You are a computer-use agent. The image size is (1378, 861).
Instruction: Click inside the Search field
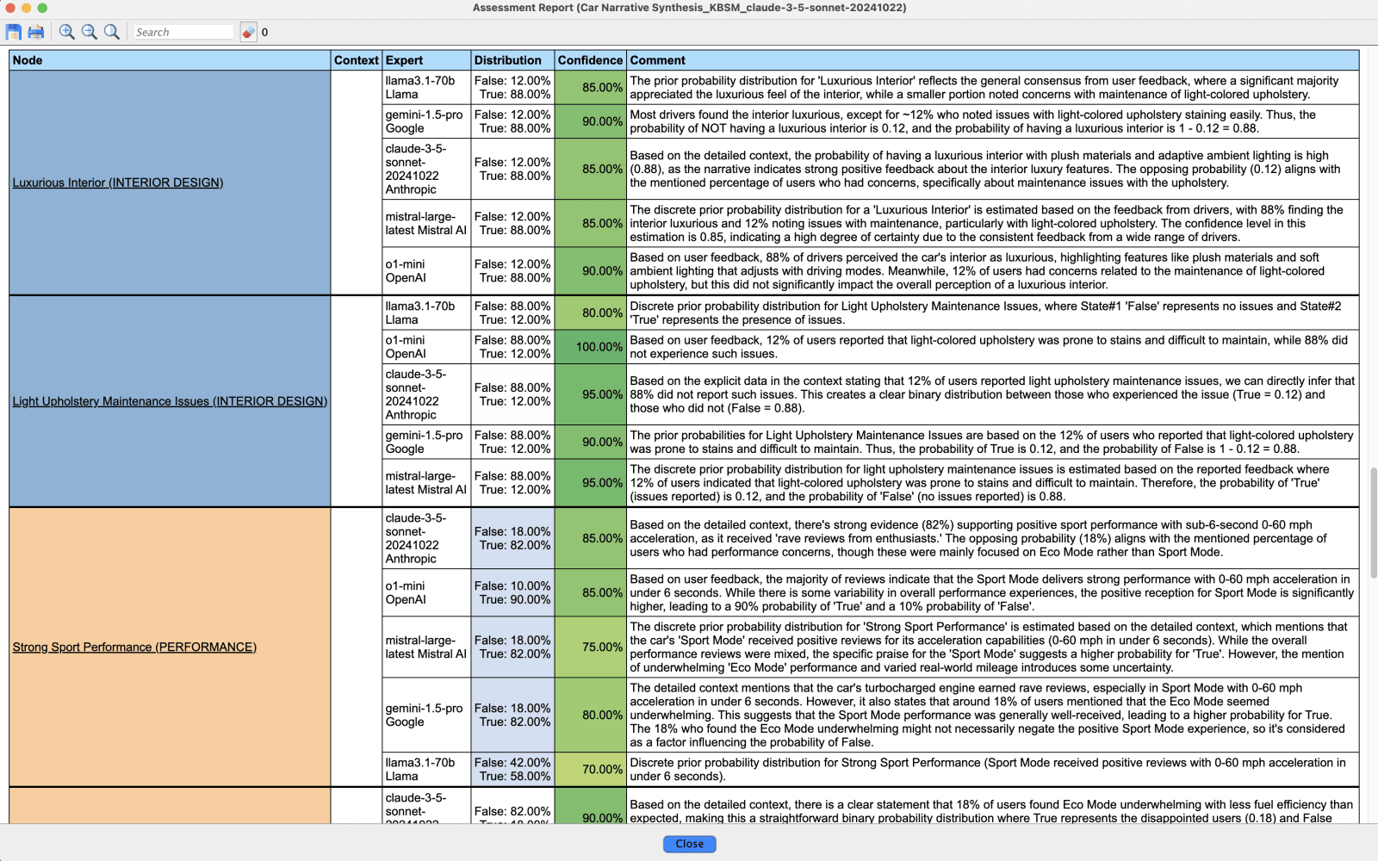pos(183,31)
